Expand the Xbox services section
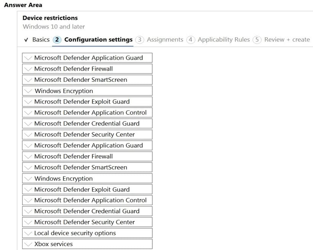Image resolution: width=313 pixels, height=250 pixels. (x=87, y=244)
